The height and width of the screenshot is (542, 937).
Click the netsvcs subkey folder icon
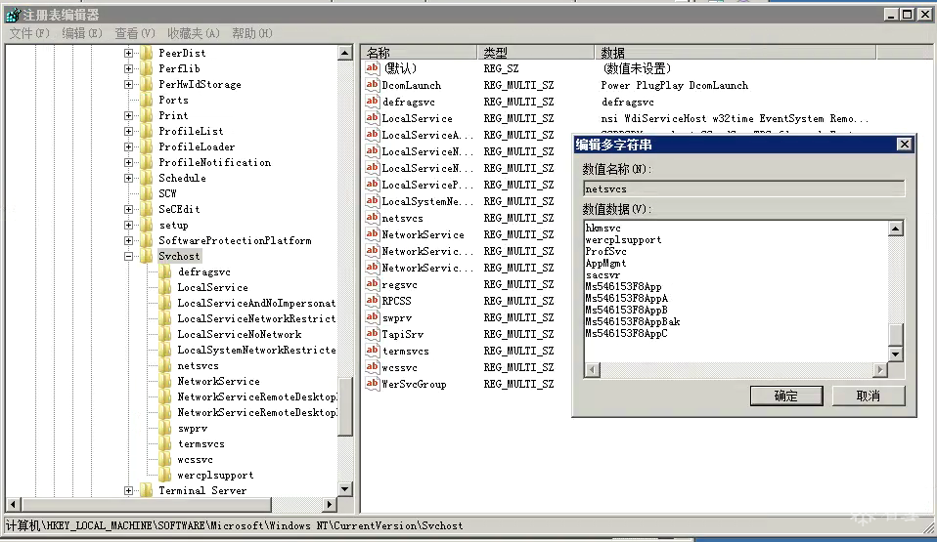tap(165, 365)
